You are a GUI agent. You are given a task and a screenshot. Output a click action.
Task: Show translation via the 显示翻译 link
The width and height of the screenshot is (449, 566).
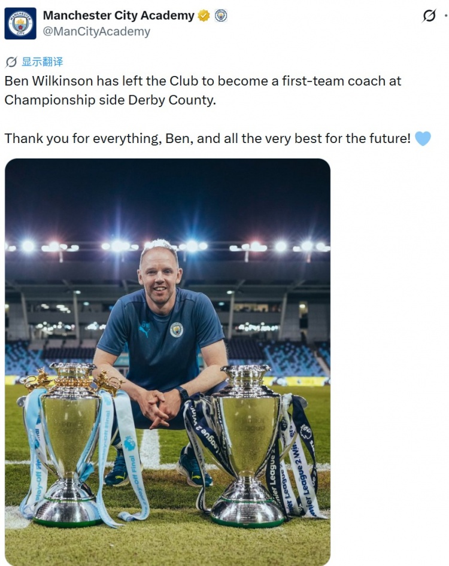[43, 62]
